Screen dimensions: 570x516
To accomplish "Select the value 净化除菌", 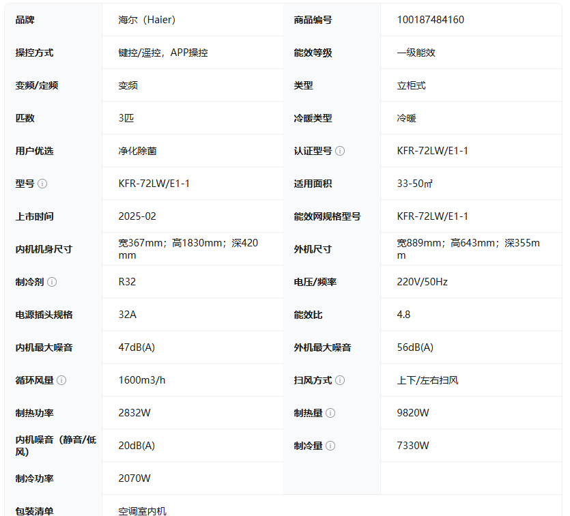I will pos(137,151).
